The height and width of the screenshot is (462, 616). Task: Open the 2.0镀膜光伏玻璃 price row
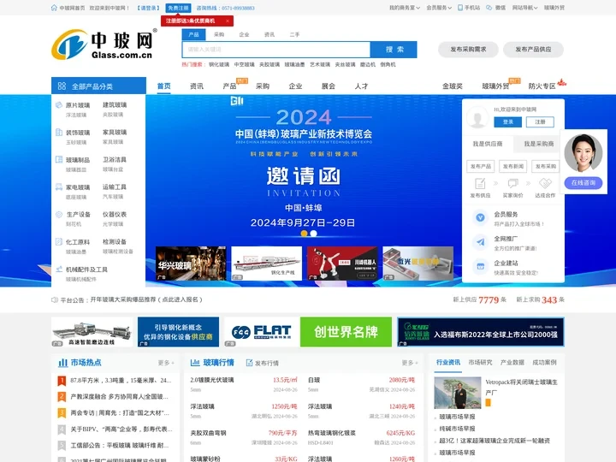[x=244, y=384]
